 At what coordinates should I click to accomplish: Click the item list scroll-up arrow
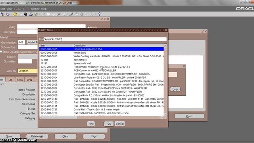coord(165,46)
